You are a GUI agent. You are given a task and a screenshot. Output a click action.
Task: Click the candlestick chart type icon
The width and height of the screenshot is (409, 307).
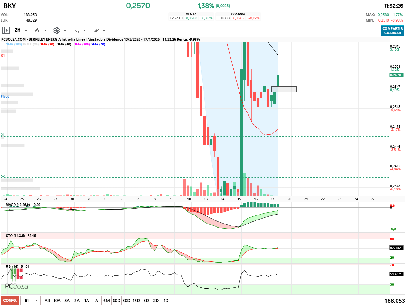[x=37, y=30]
